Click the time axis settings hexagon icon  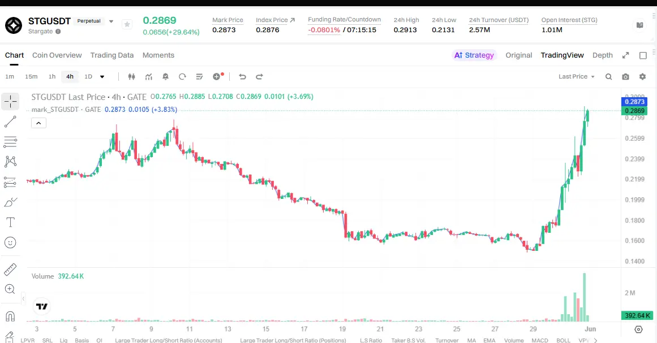coord(638,329)
